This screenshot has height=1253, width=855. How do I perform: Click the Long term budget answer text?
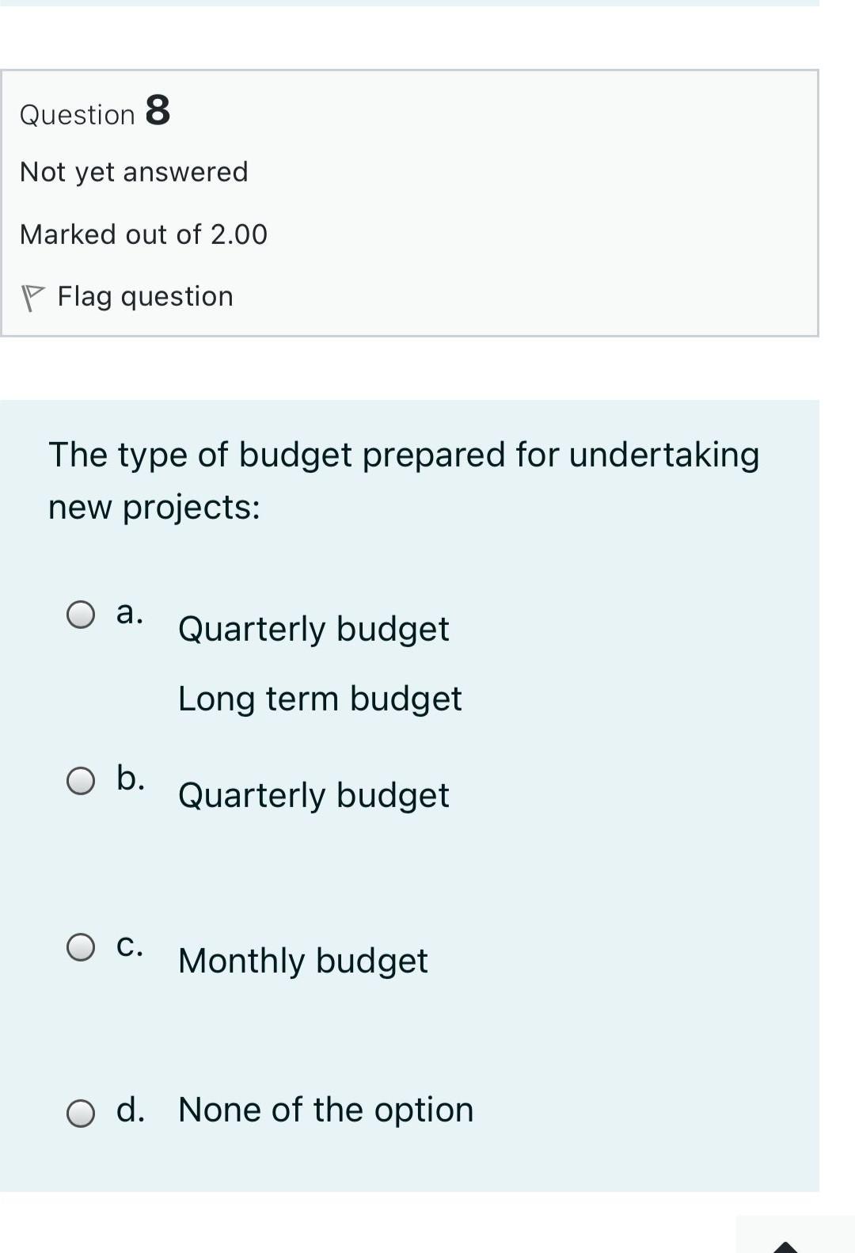pyautogui.click(x=320, y=698)
